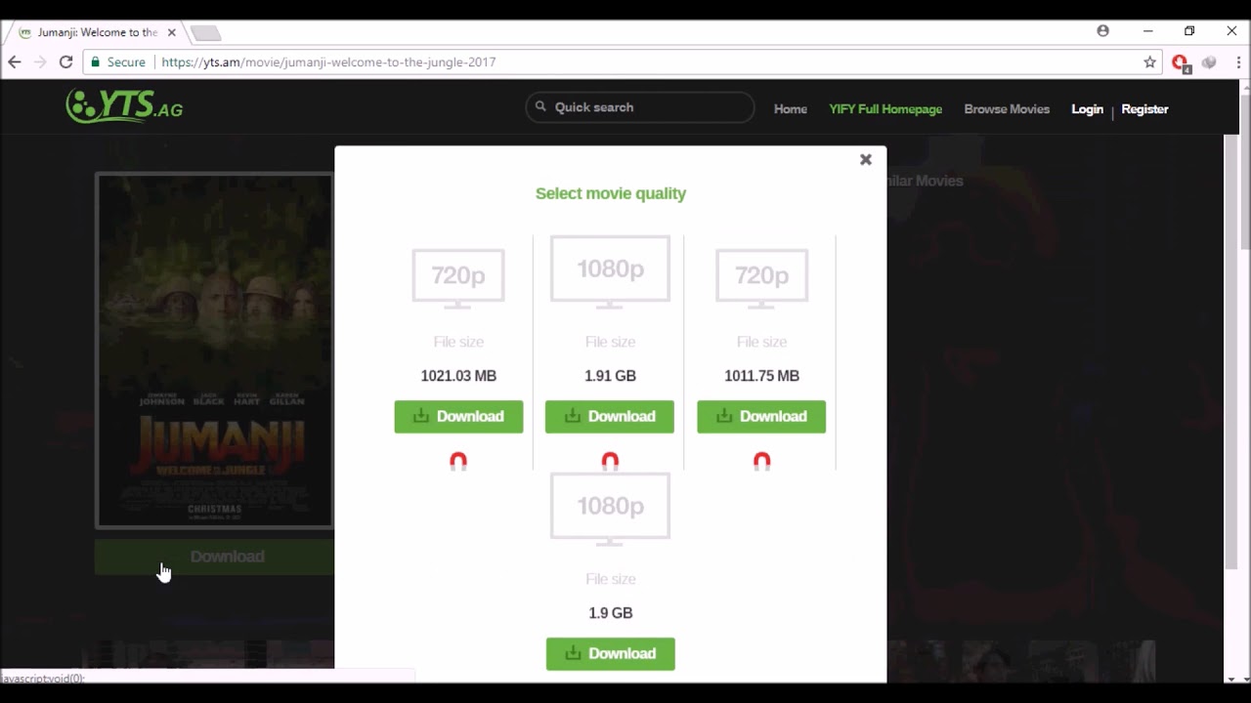The height and width of the screenshot is (703, 1251).
Task: Click the magnet link icon under 1.91 GB
Action: point(610,461)
